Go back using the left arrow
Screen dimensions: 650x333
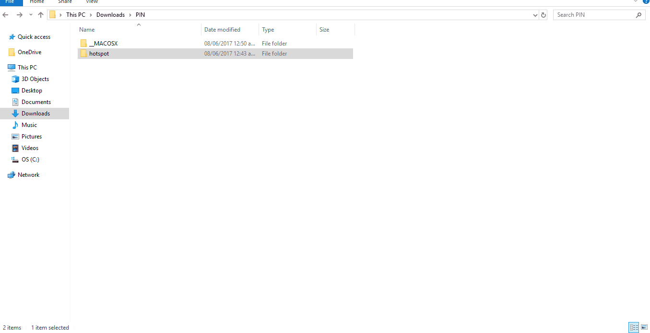6,15
